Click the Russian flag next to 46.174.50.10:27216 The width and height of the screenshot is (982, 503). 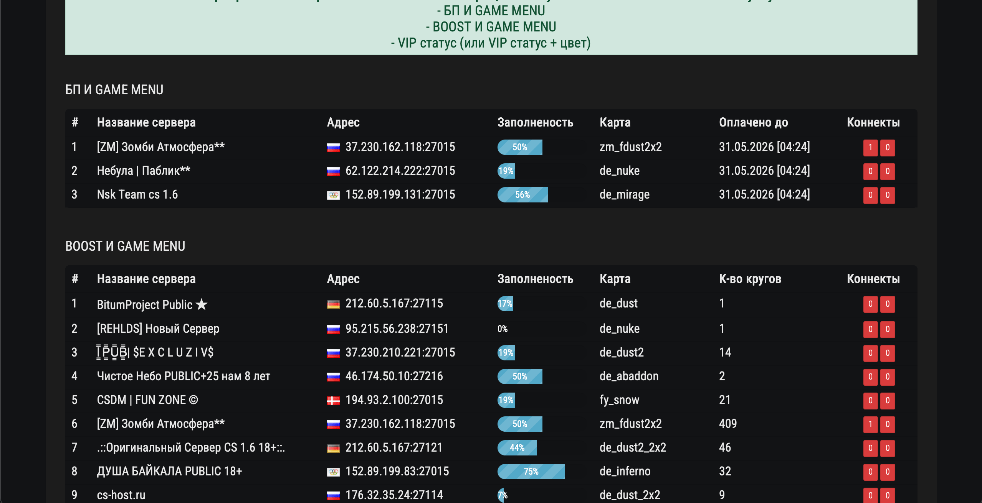(x=333, y=377)
